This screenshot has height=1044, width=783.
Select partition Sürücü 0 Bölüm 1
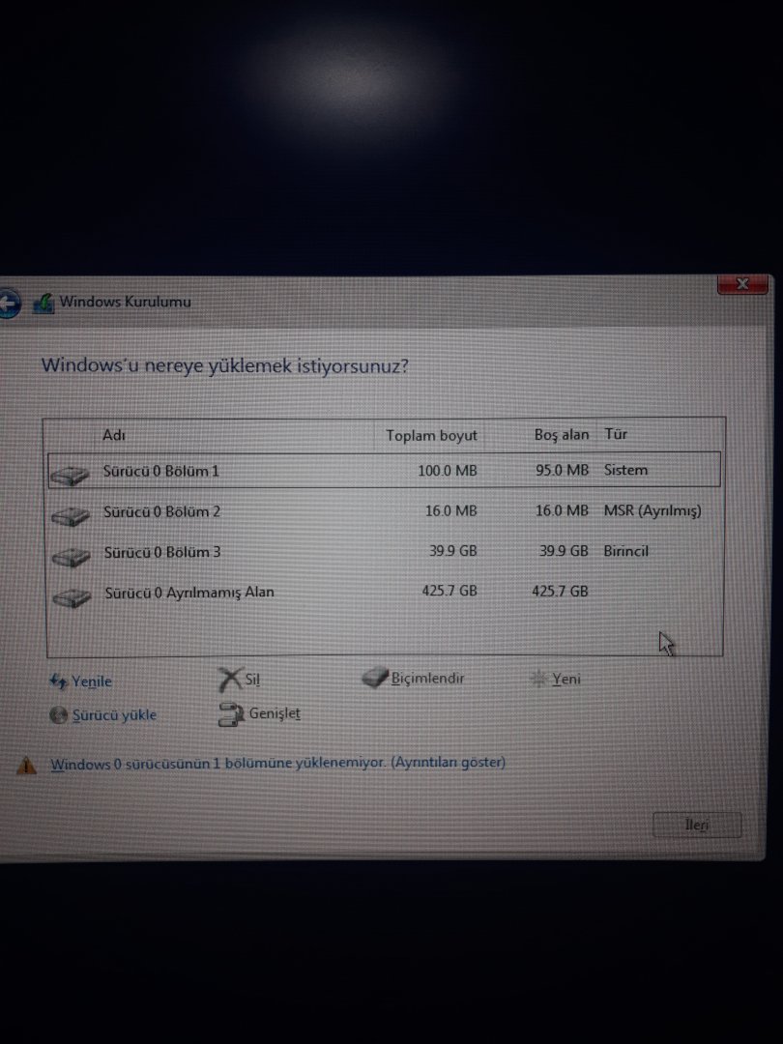384,470
